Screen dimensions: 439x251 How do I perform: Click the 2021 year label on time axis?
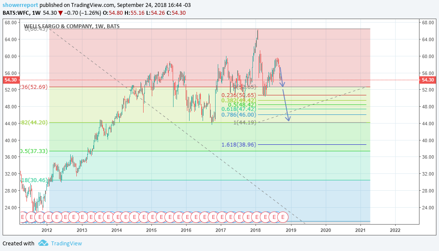click(x=360, y=230)
